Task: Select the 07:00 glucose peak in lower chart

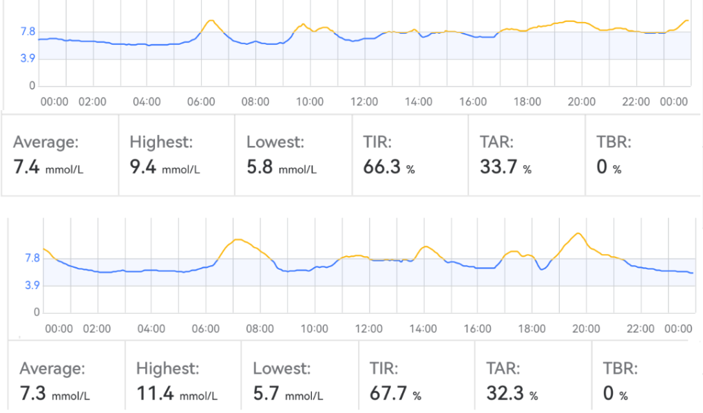Action: pyautogui.click(x=237, y=240)
